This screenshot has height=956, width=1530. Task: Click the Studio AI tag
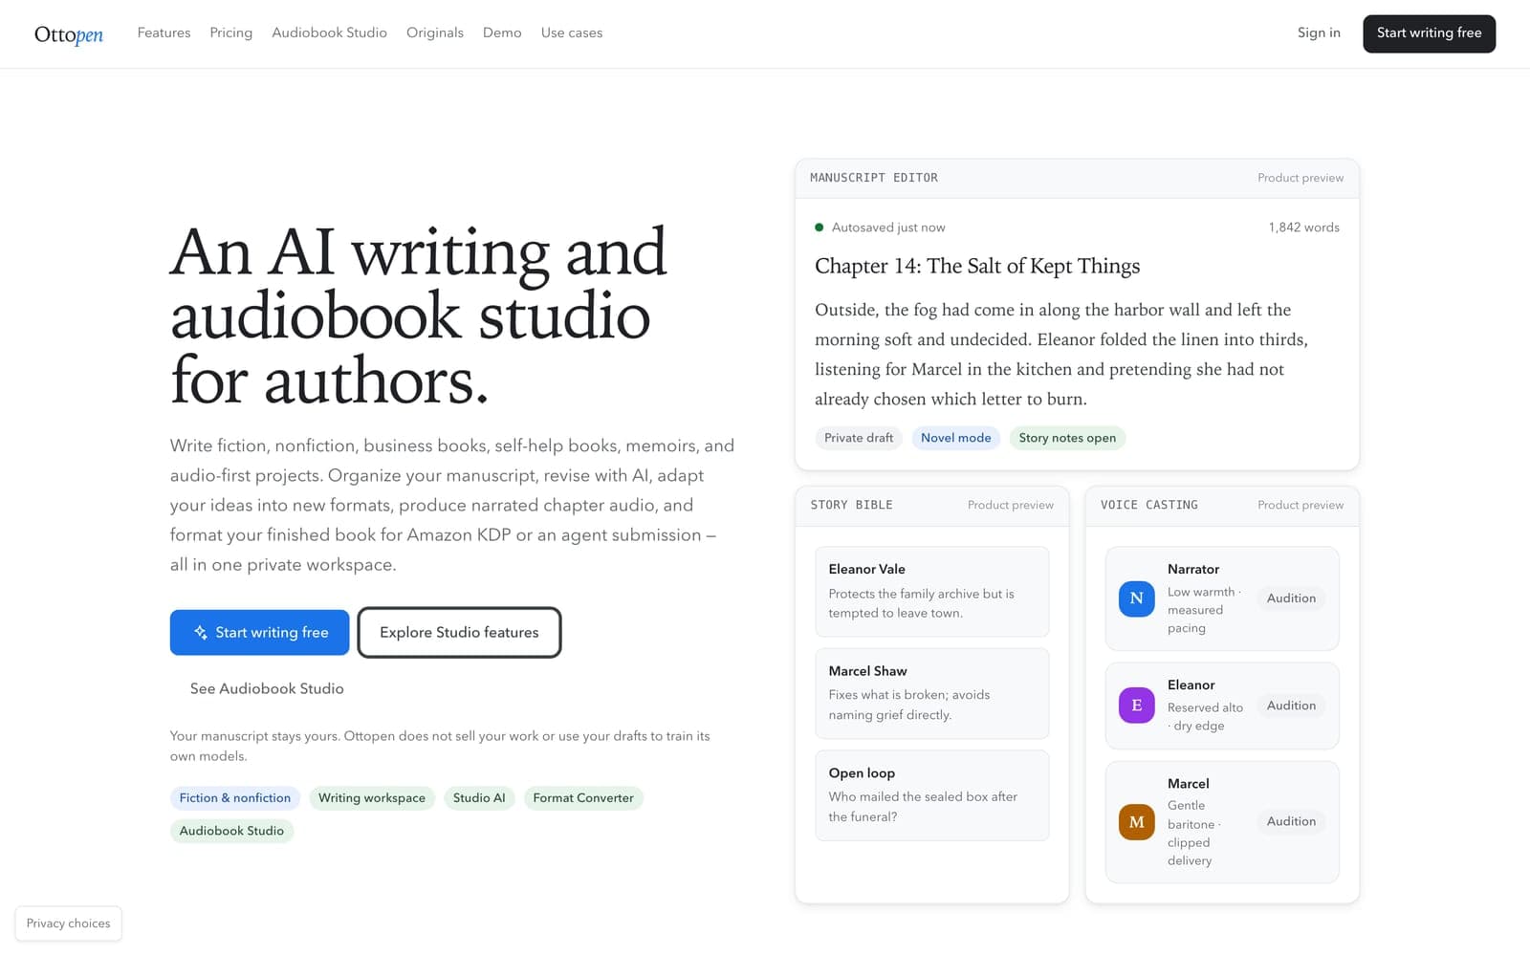click(x=479, y=798)
